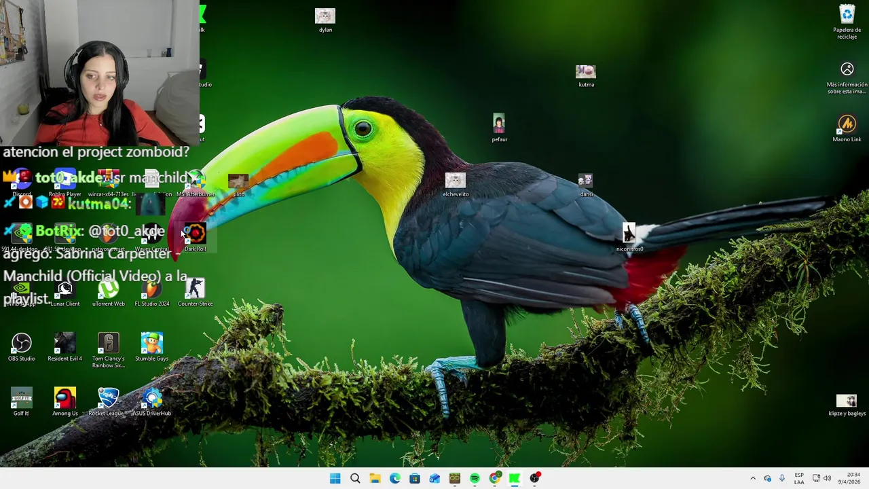Open the dylan desktop file

click(x=325, y=20)
